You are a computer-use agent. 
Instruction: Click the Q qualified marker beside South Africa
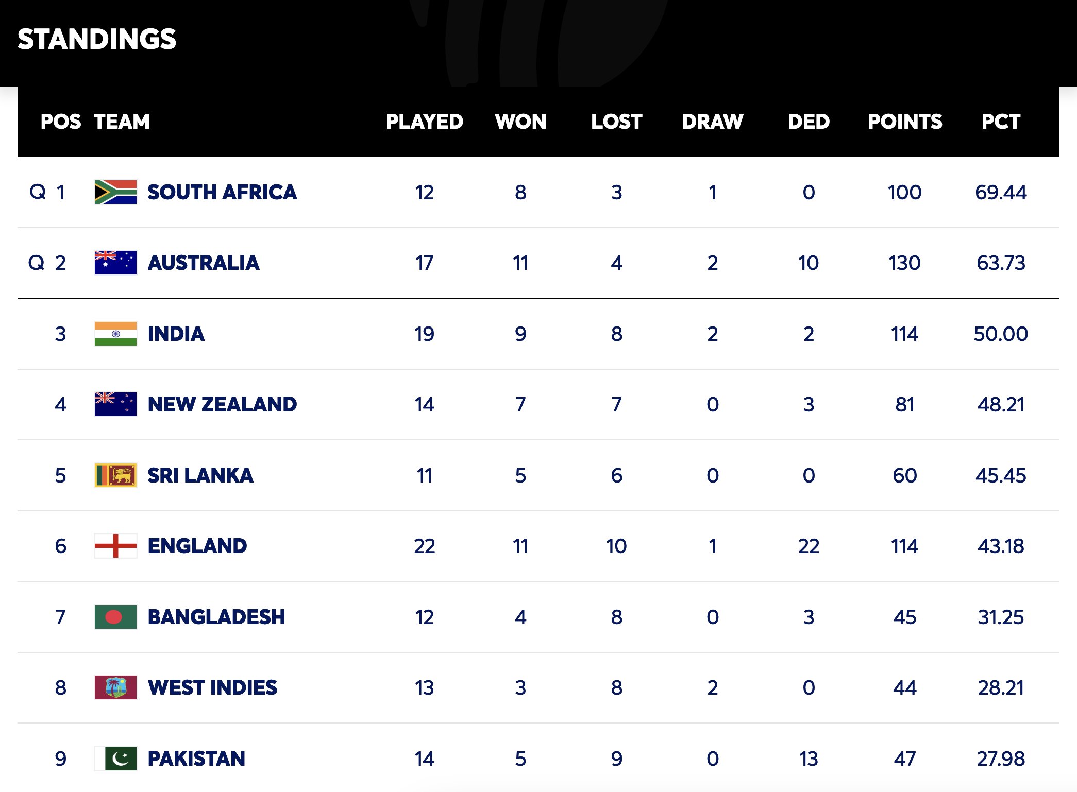pos(37,192)
